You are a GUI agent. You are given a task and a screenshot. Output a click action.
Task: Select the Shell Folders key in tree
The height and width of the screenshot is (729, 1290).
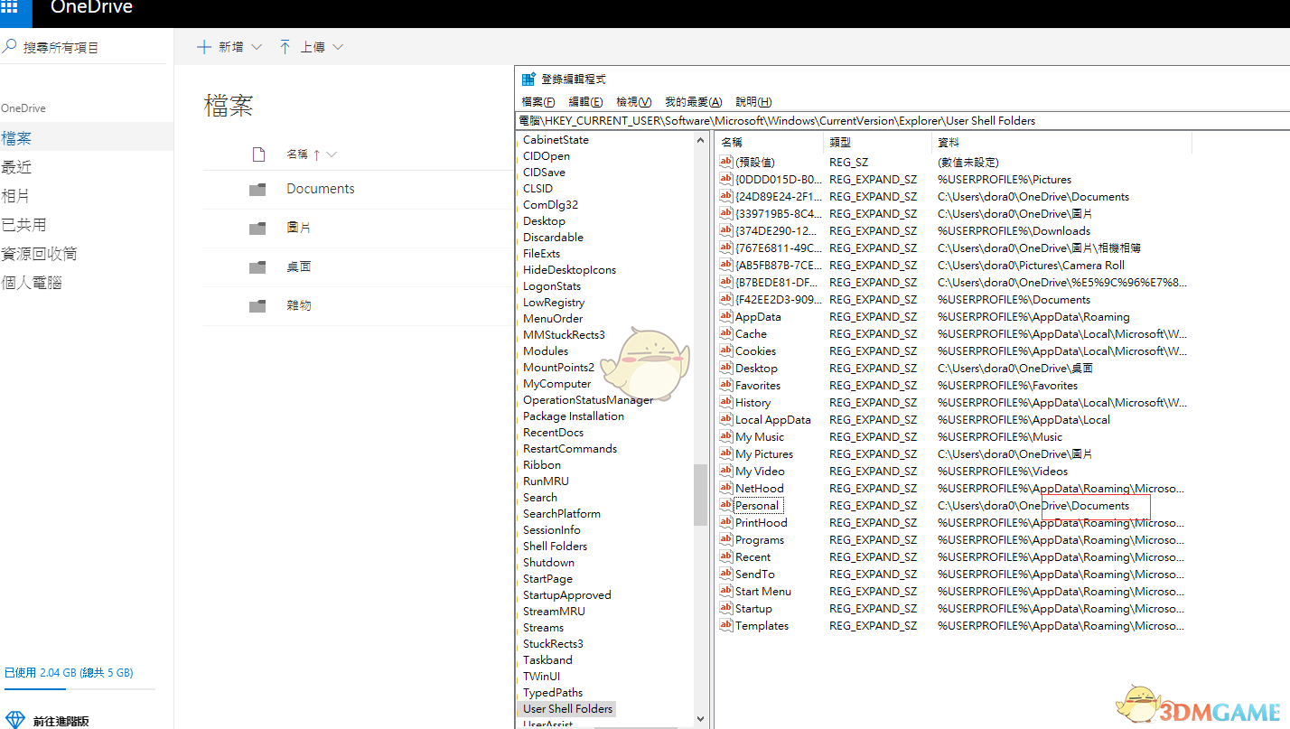(555, 547)
